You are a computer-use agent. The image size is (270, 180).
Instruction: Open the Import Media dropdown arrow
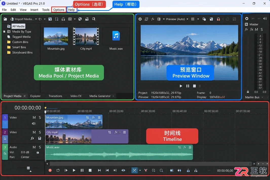(36, 19)
